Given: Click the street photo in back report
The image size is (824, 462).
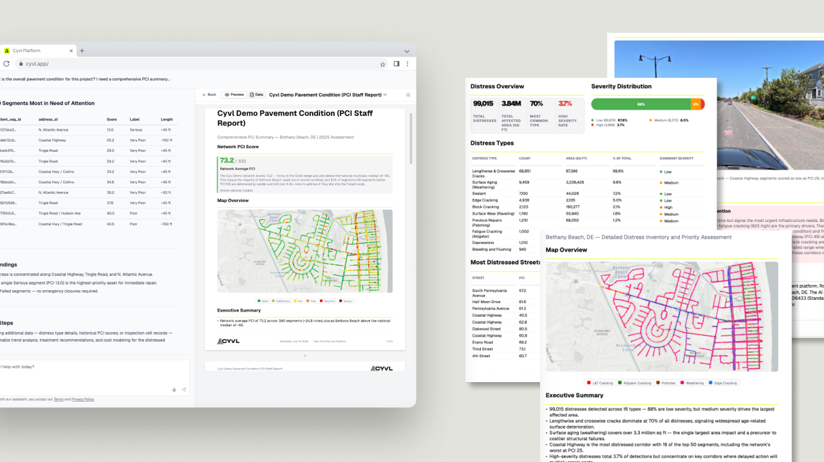Looking at the screenshot, I should tap(719, 107).
